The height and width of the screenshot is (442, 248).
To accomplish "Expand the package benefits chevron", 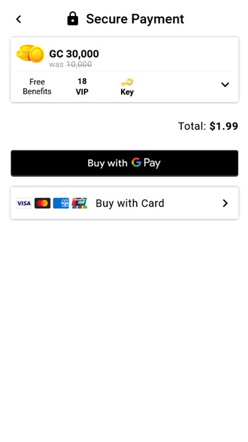I will 225,85.
